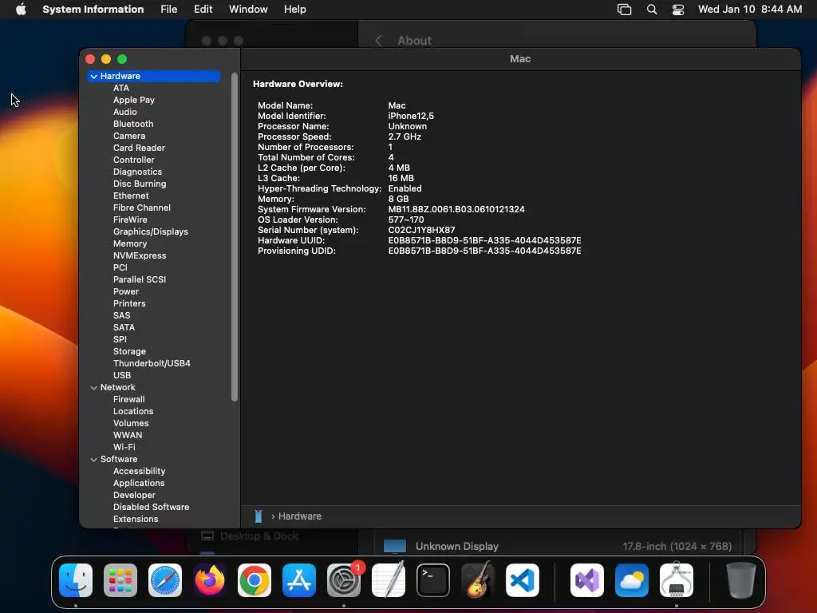Collapse the Hardware section

click(x=94, y=76)
